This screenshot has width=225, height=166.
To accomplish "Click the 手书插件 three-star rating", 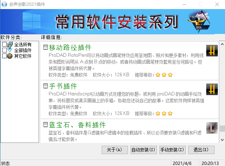I will point(164,114).
